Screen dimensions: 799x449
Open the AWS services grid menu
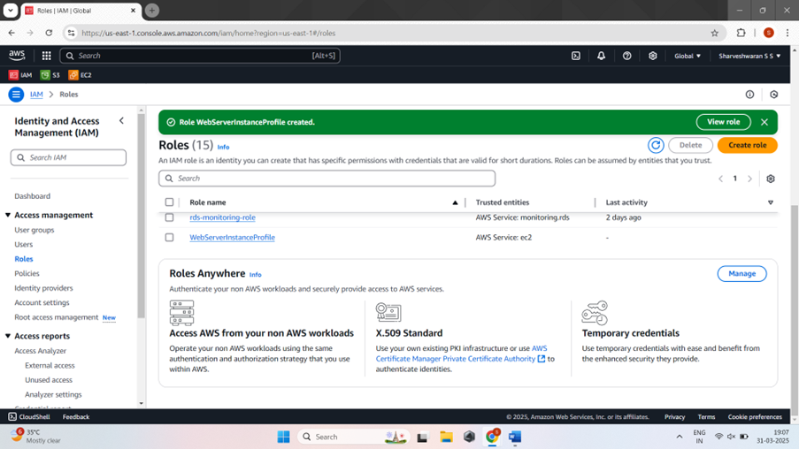[46, 56]
